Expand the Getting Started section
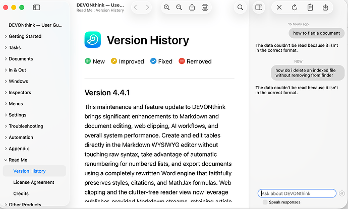This screenshot has width=348, height=209. tap(6, 36)
